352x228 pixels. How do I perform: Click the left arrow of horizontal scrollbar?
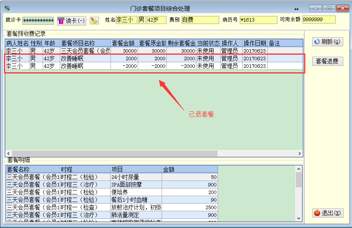coord(8,153)
